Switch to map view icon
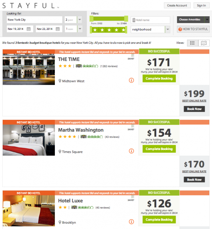 pos(204,43)
